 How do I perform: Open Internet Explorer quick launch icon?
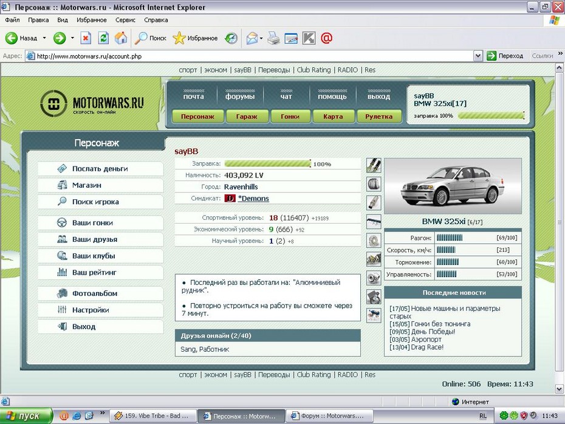coord(77,415)
